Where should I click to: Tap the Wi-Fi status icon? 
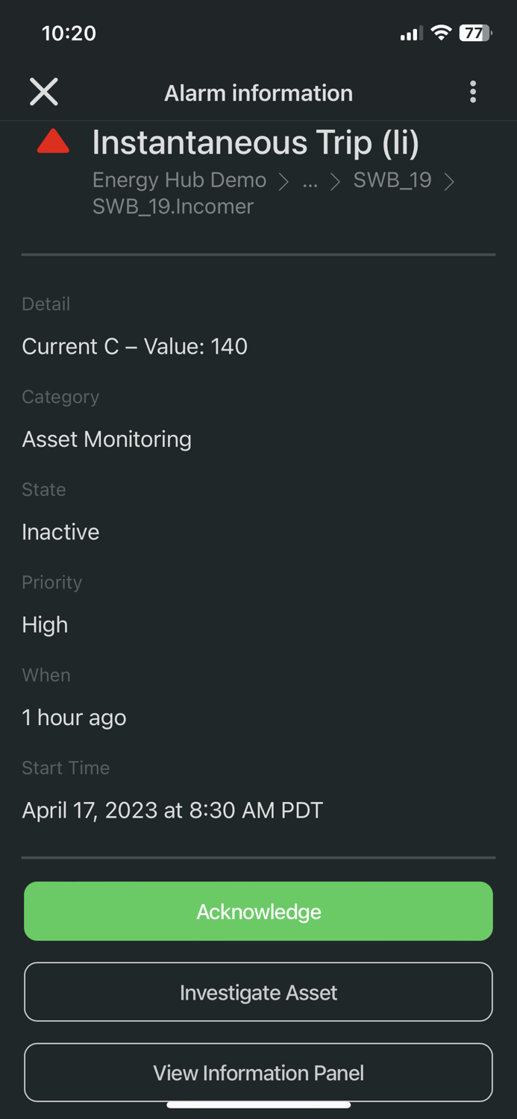[x=441, y=33]
